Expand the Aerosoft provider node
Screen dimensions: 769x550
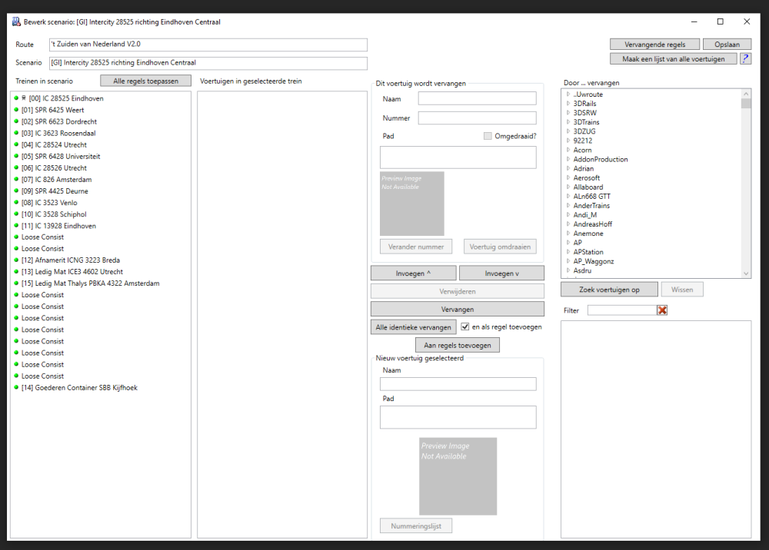pos(568,177)
